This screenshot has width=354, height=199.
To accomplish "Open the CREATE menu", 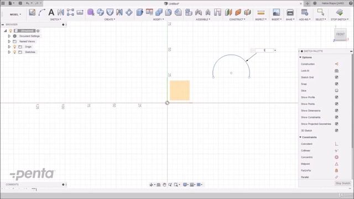I will (110, 19).
